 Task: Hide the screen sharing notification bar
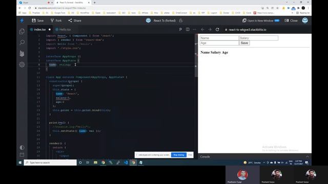point(190,155)
